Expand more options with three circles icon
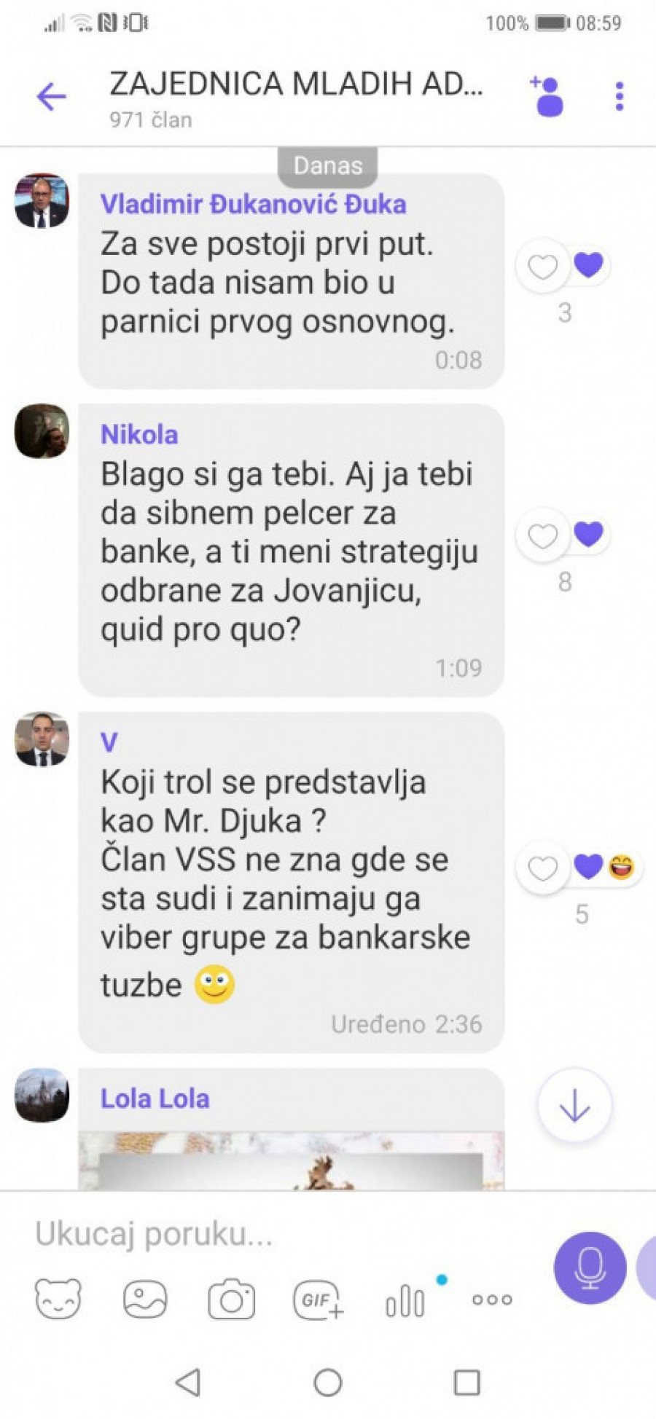 coord(492,1300)
